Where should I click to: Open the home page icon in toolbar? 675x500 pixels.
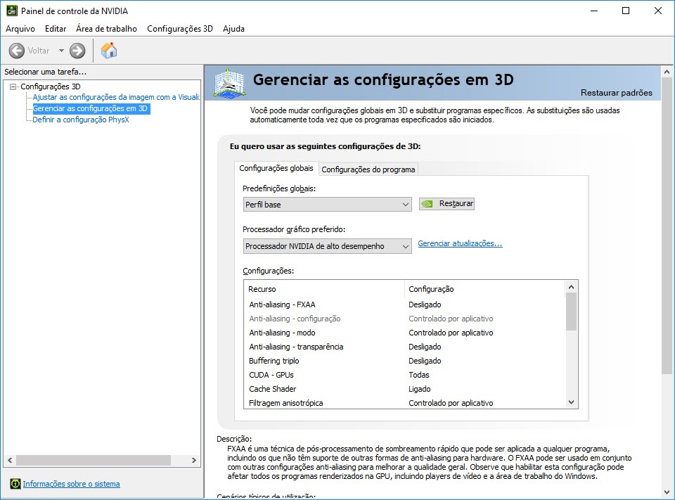tap(109, 51)
